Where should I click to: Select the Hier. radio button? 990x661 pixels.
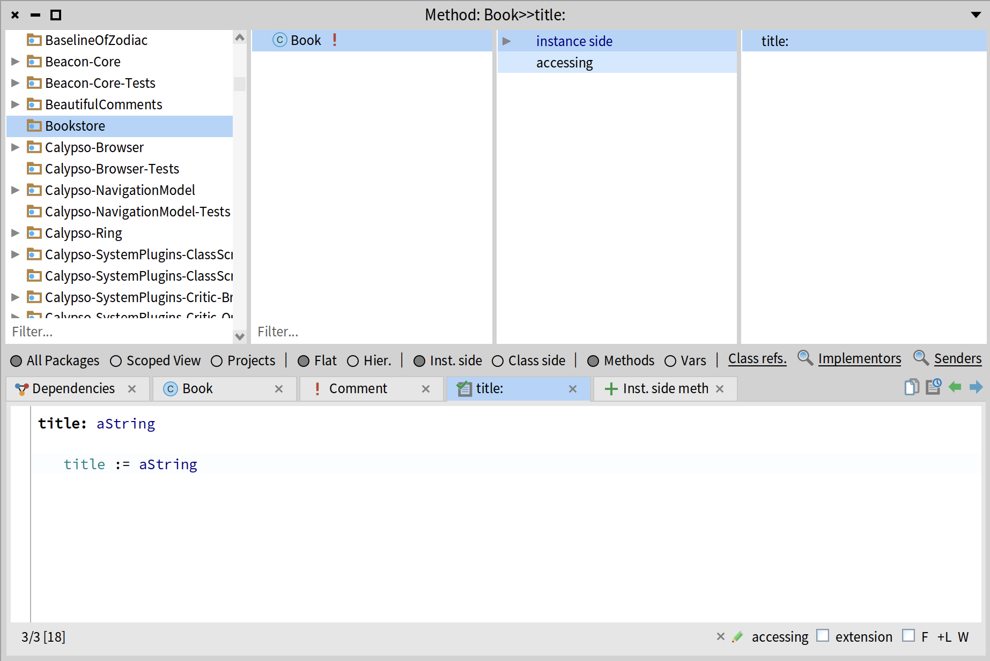(x=353, y=361)
